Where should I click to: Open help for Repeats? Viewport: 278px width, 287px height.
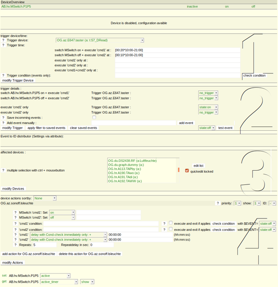pos(15,245)
